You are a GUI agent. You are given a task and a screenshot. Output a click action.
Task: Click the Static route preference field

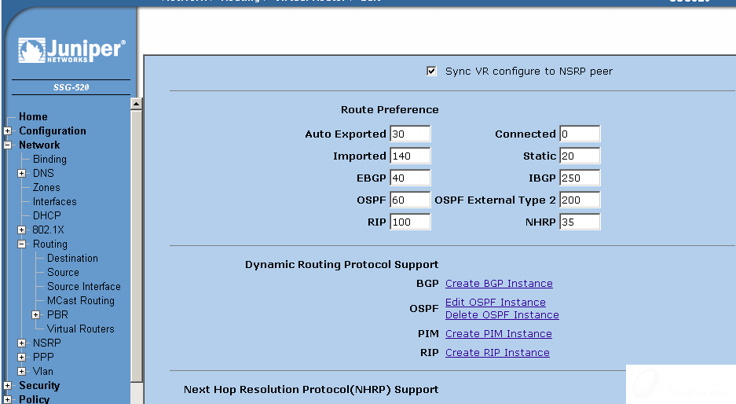579,156
